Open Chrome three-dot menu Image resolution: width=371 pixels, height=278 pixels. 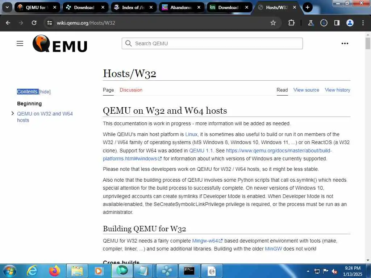tap(363, 23)
